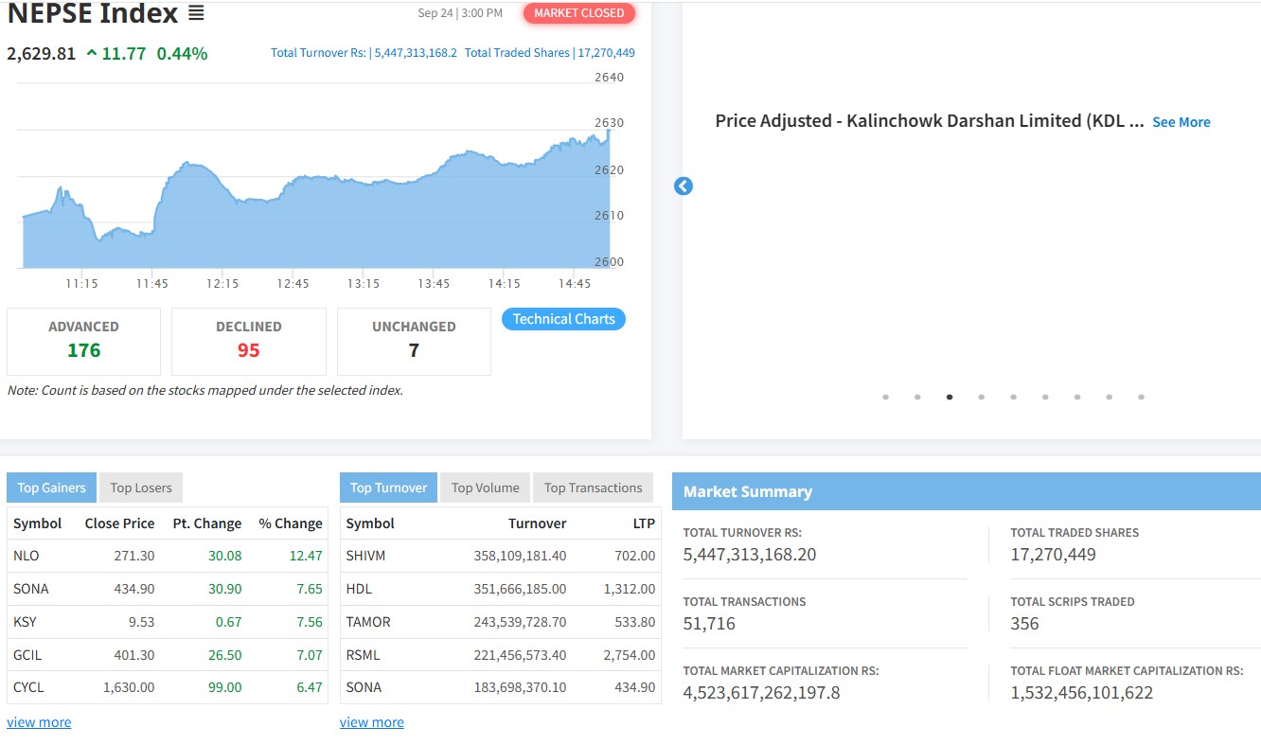This screenshot has width=1261, height=745.
Task: Go to the last carousel dot
Action: point(1141,398)
